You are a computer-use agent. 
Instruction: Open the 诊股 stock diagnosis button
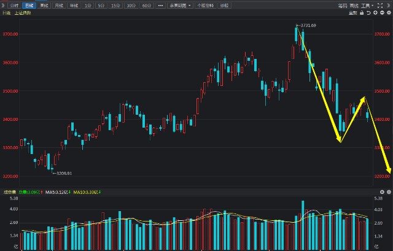[x=224, y=6]
